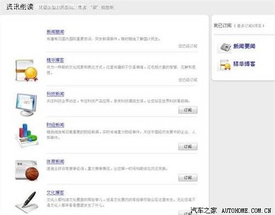This screenshot has width=275, height=215.
Task: Click the computer monitor tech news icon
Action: pyautogui.click(x=26, y=104)
